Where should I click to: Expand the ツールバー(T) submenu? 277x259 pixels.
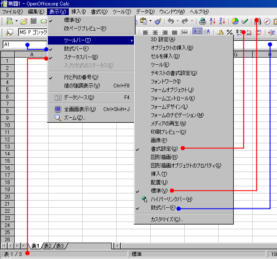tap(91, 40)
